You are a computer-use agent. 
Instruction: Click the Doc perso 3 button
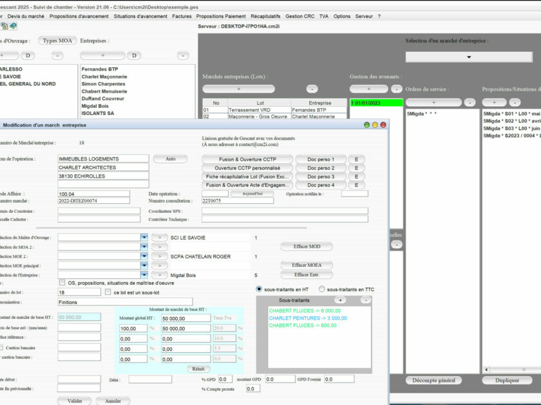(321, 177)
